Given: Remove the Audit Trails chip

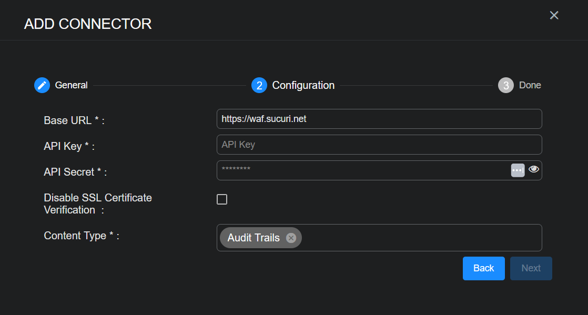Looking at the screenshot, I should tap(291, 238).
